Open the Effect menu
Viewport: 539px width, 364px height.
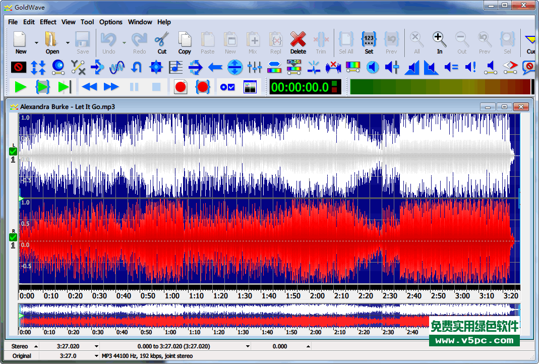coord(48,22)
